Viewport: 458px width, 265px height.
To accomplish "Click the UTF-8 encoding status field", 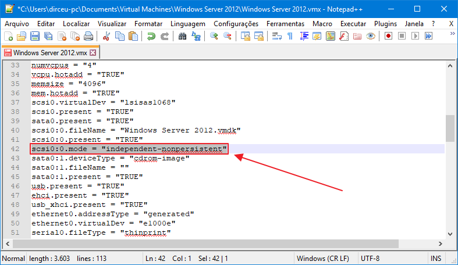I will [370, 259].
